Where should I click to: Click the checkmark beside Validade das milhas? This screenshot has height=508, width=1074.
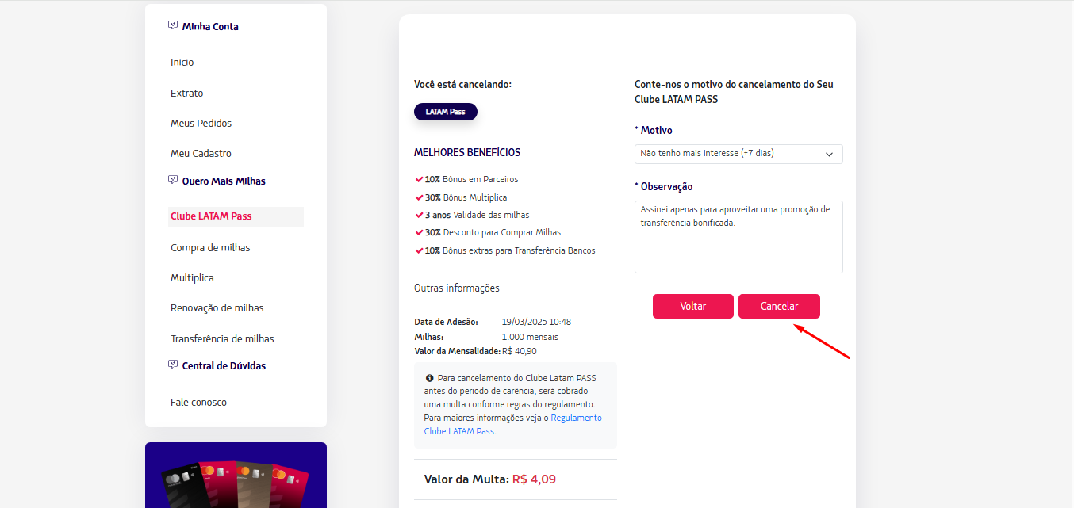pos(419,215)
